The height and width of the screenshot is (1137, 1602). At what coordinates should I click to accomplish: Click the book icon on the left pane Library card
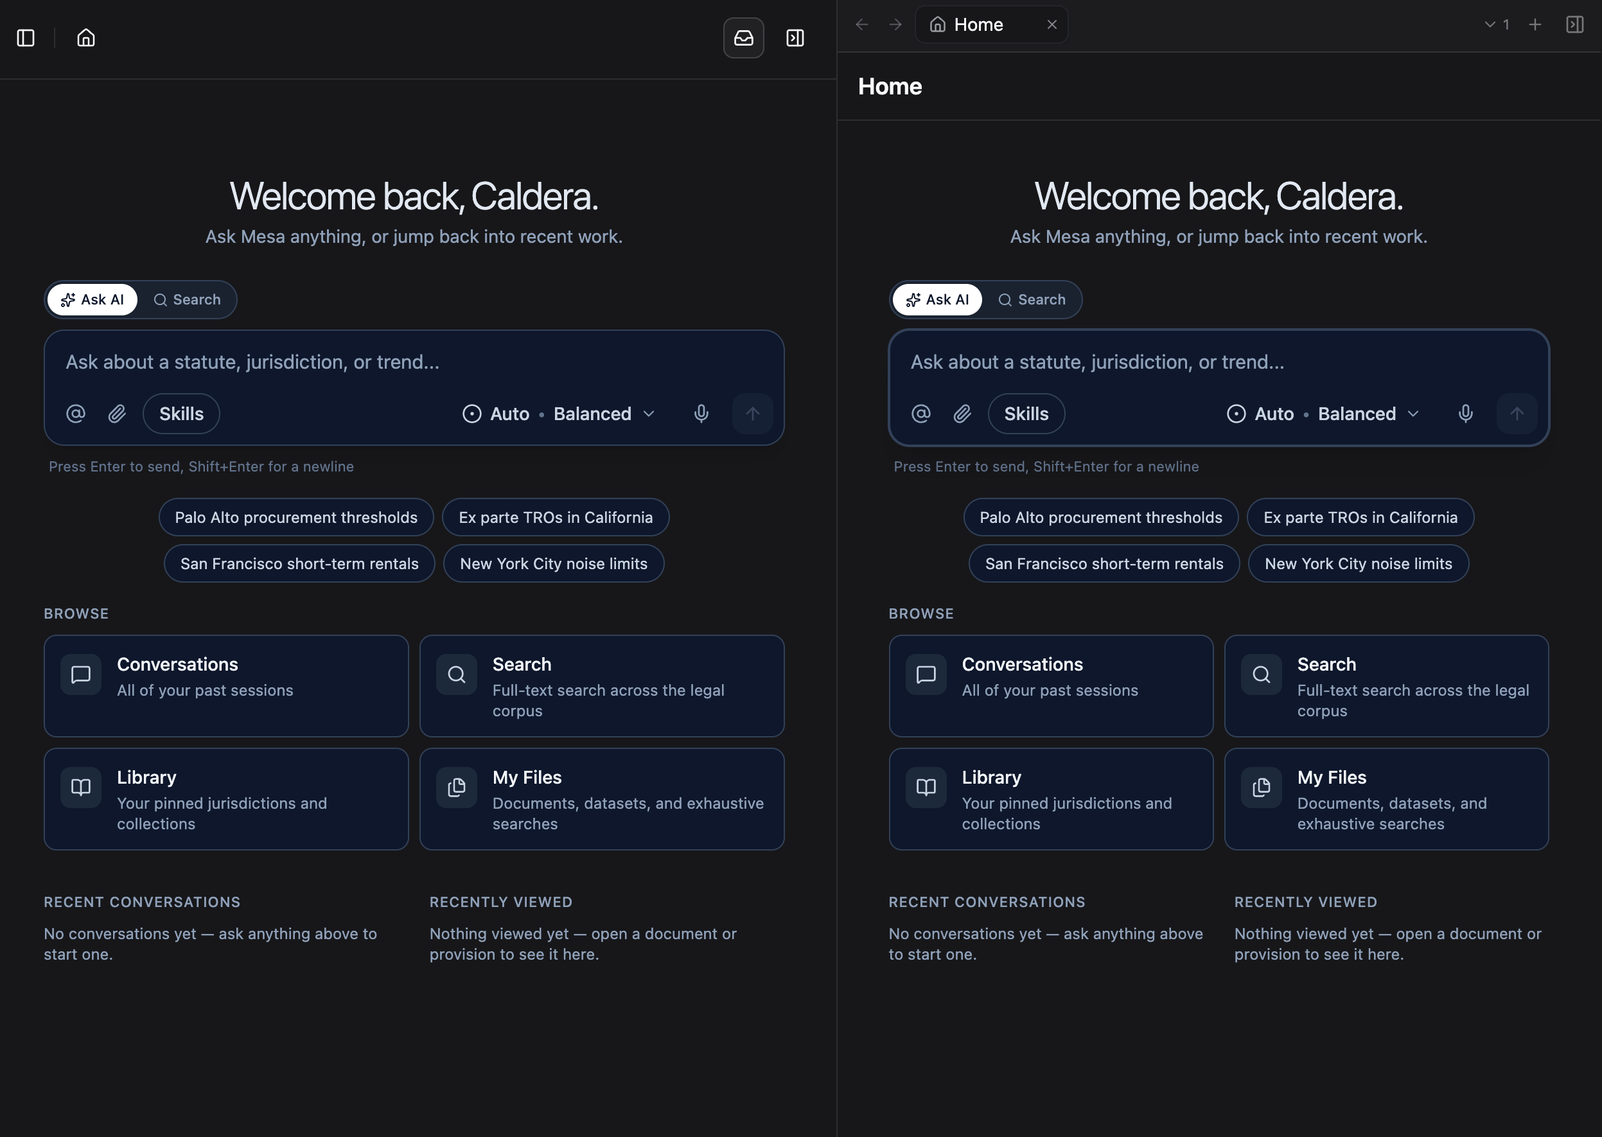point(81,788)
